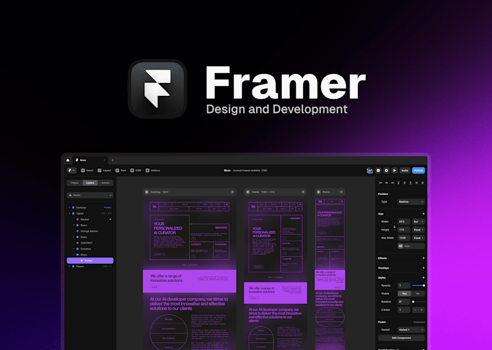Image resolution: width=492 pixels, height=350 pixels.
Task: Select the highlighted Footer layer
Action: [x=90, y=261]
